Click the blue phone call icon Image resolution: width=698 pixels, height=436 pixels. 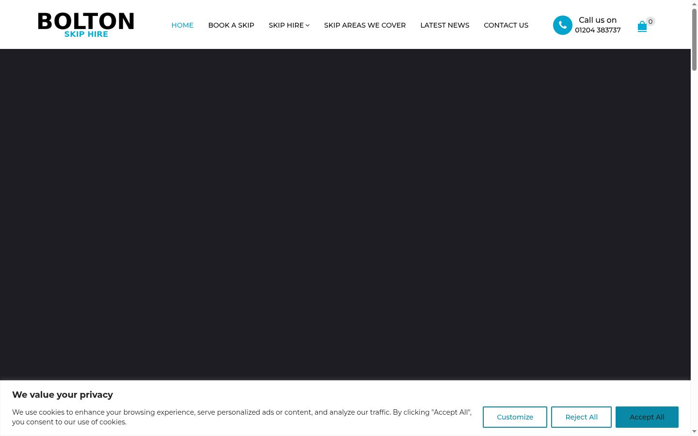tap(562, 25)
